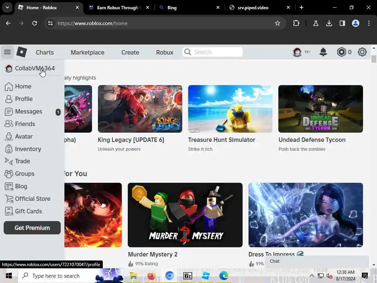
Task: Open the Chrome labs flask icon
Action: pyautogui.click(x=316, y=23)
